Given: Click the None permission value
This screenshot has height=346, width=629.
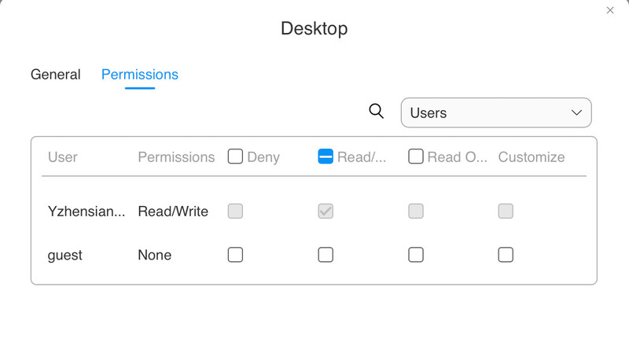Looking at the screenshot, I should [x=154, y=255].
